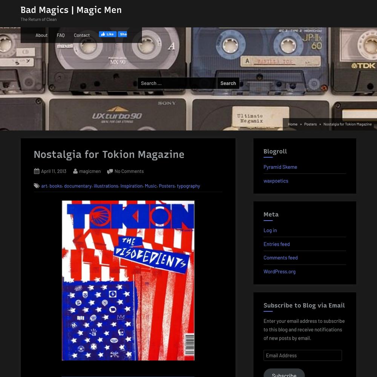Open the Posters tag link
Screen dimensions: 377x377
coord(167,186)
